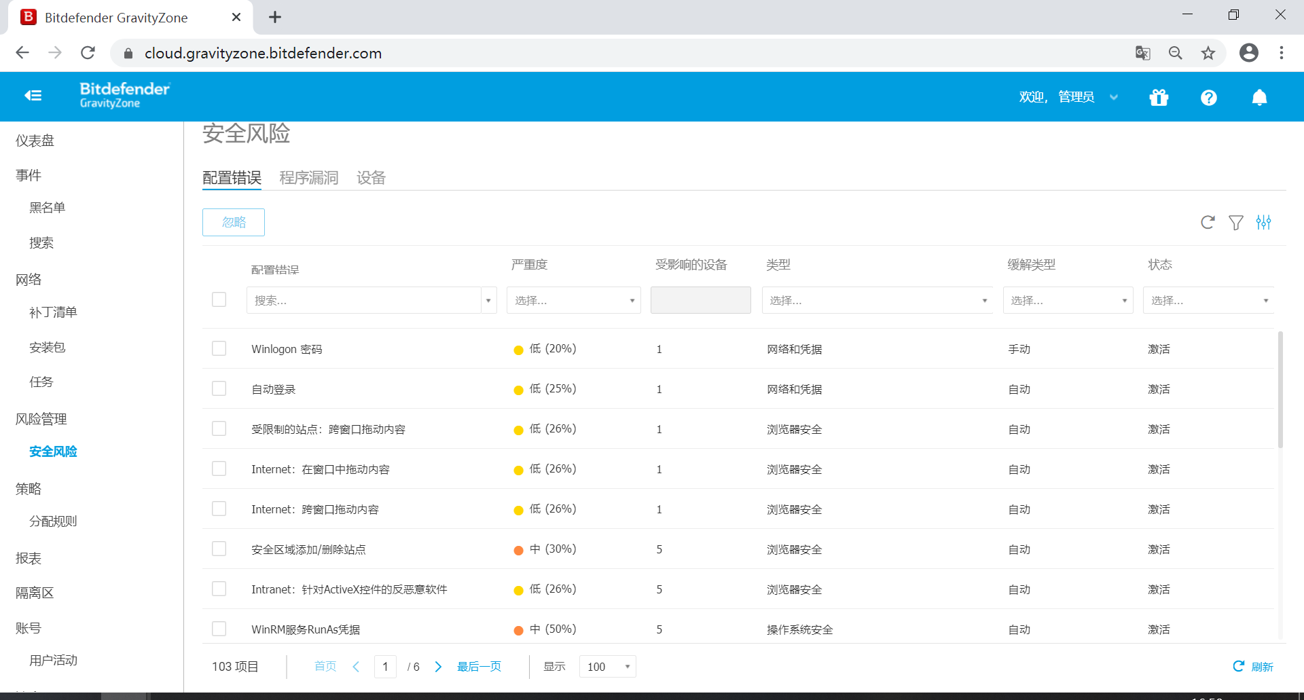Open the page size 100 dropdown
This screenshot has height=700, width=1304.
pyautogui.click(x=607, y=667)
